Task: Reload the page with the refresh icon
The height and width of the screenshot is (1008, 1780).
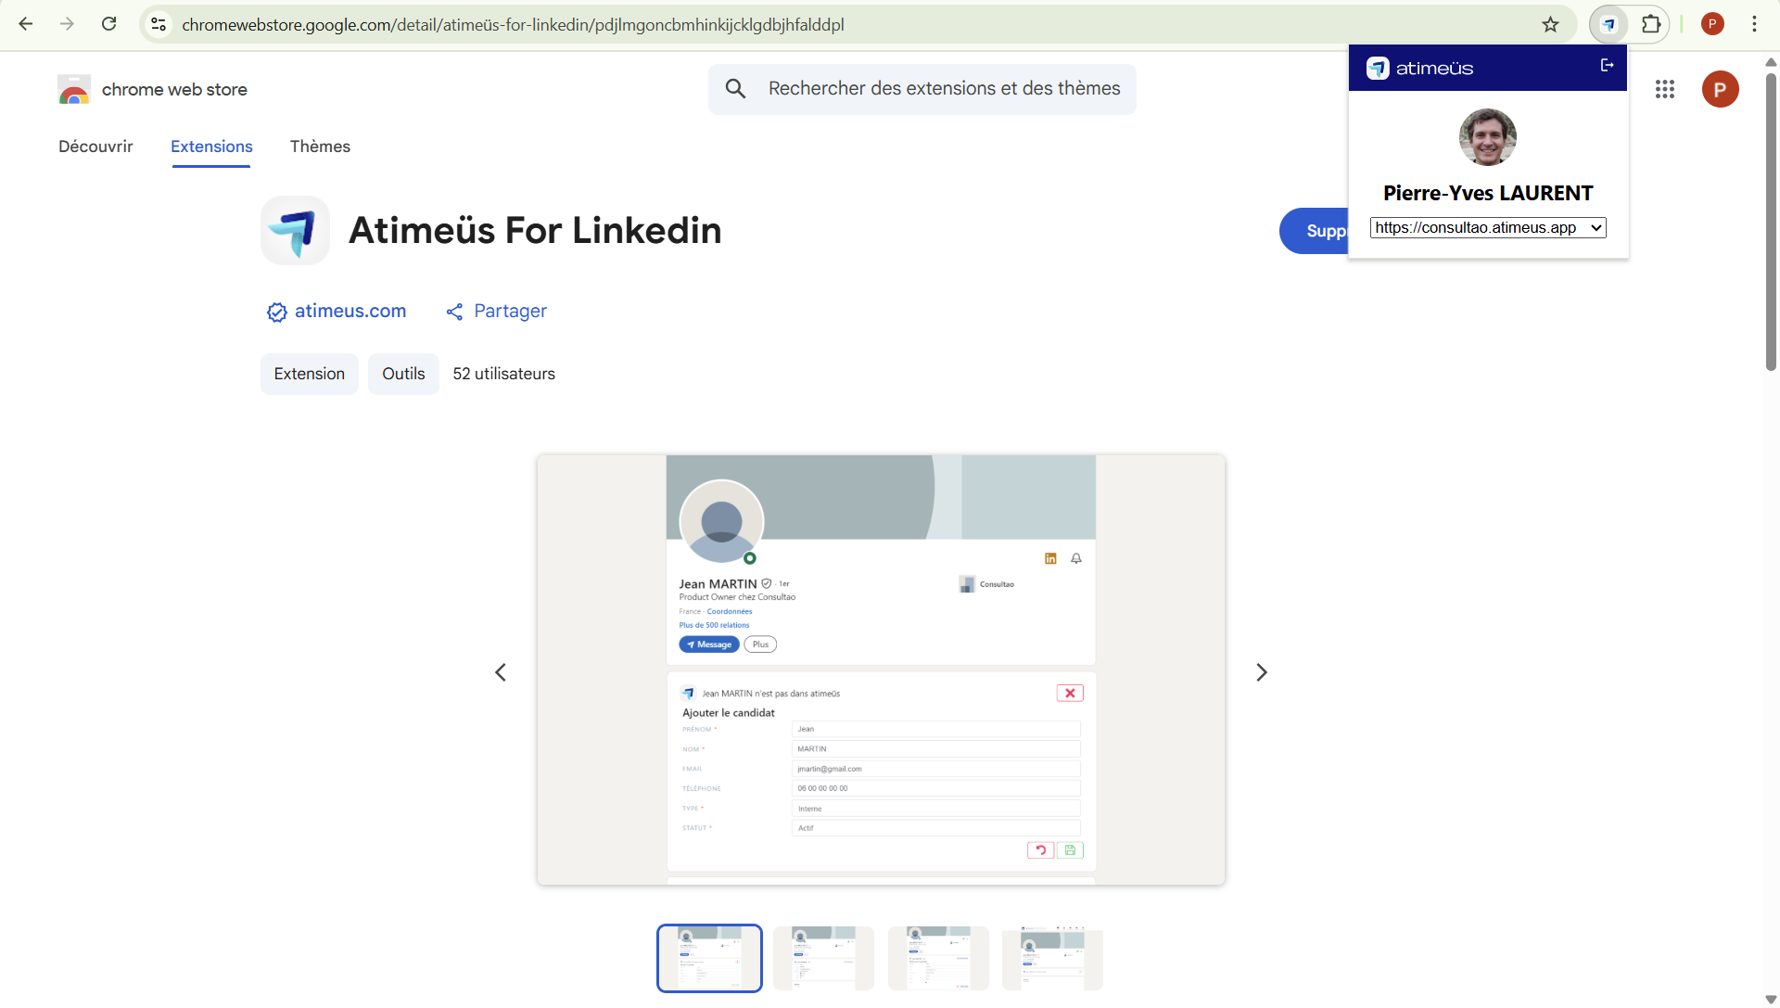Action: point(109,24)
